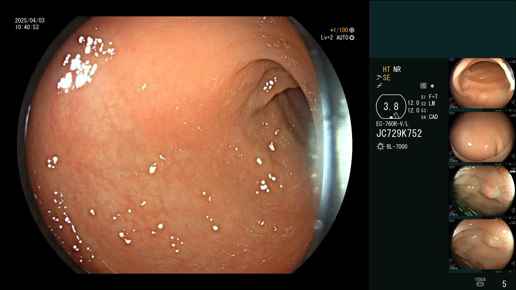Click the scope tip diagram showing 3.8
Screen dimensions: 516x290
pyautogui.click(x=391, y=107)
